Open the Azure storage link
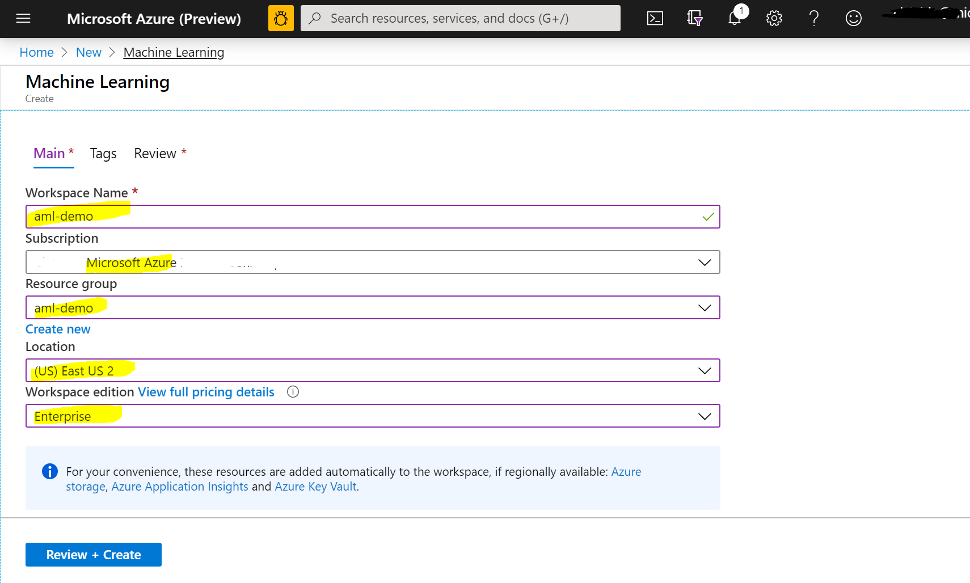This screenshot has width=970, height=583. click(626, 472)
